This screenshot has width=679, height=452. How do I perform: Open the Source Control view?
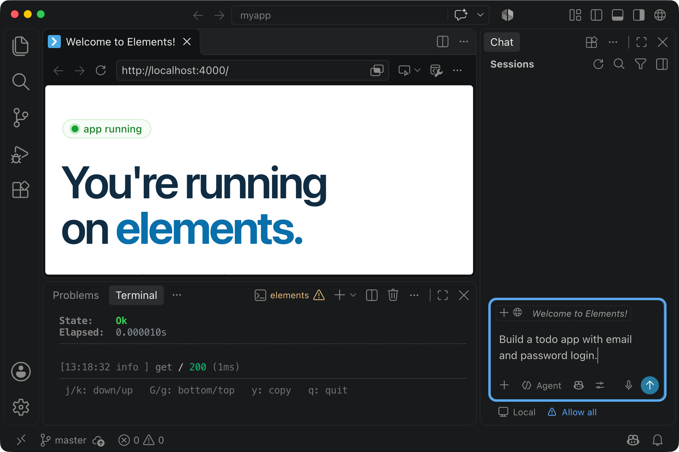(20, 118)
